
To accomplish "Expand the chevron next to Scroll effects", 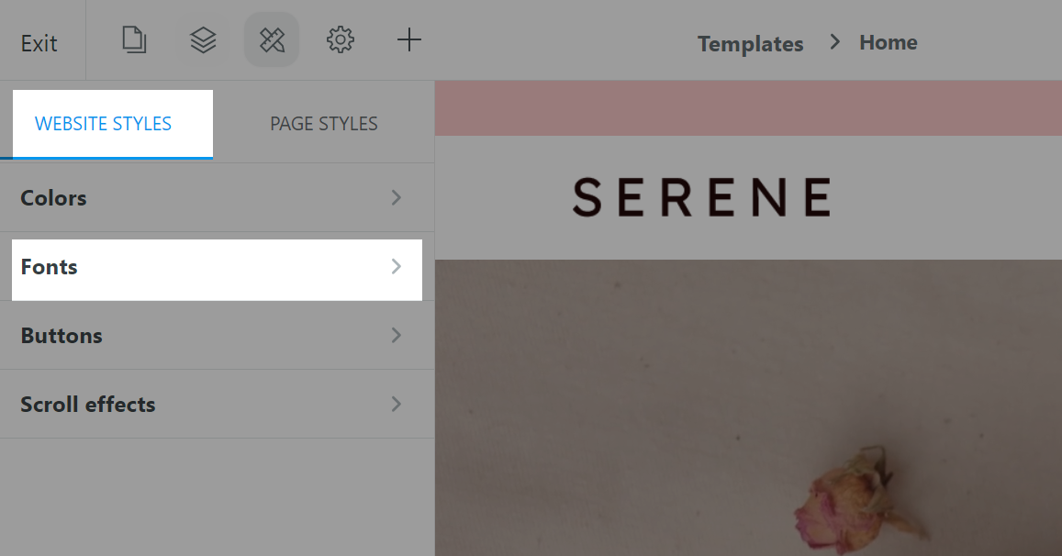I will click(397, 405).
